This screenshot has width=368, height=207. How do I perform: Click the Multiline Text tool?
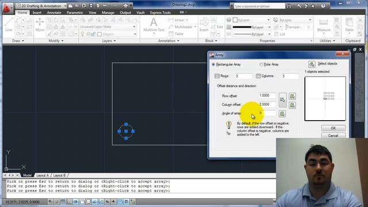154,25
